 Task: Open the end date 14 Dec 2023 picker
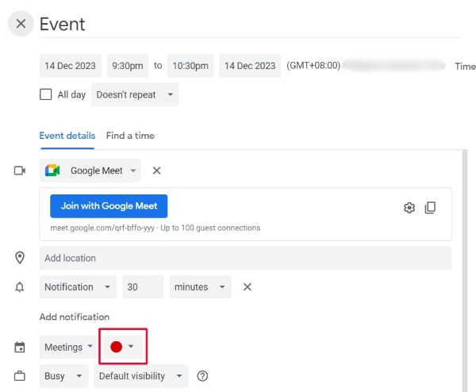pos(250,66)
